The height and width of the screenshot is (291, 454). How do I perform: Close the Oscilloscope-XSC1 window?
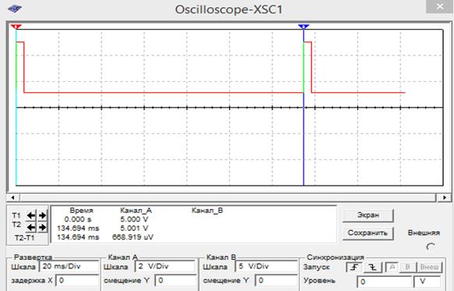pyautogui.click(x=439, y=6)
